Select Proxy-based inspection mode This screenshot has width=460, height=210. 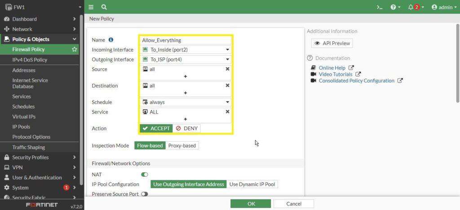182,146
